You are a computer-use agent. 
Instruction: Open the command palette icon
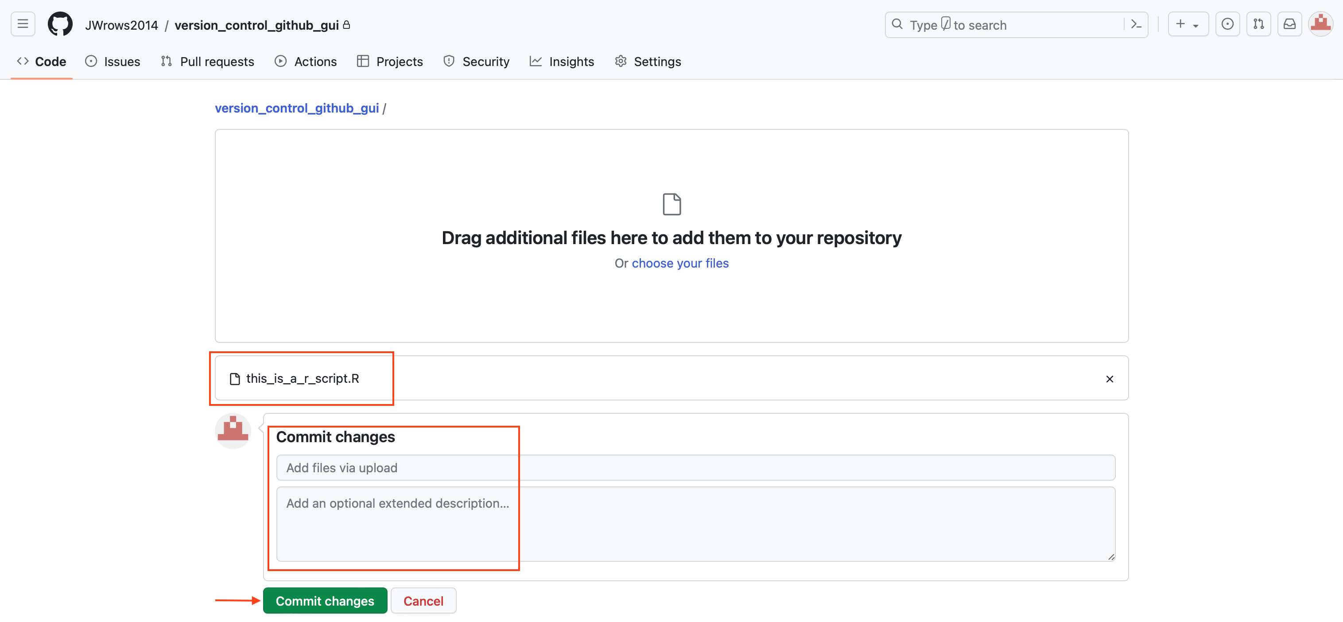coord(1136,24)
